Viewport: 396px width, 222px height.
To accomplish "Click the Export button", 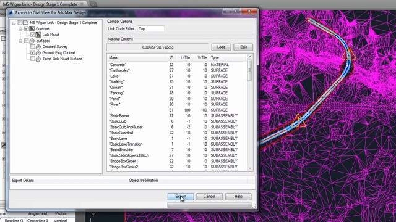I will (181, 197).
